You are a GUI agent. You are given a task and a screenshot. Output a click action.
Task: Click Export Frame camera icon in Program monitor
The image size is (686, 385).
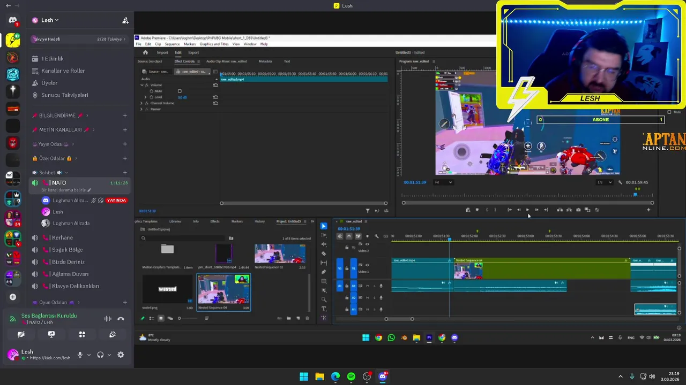click(x=578, y=210)
